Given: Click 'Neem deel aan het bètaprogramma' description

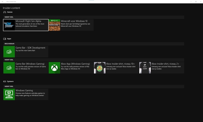Looking at the screenshot, I should 75,25.
